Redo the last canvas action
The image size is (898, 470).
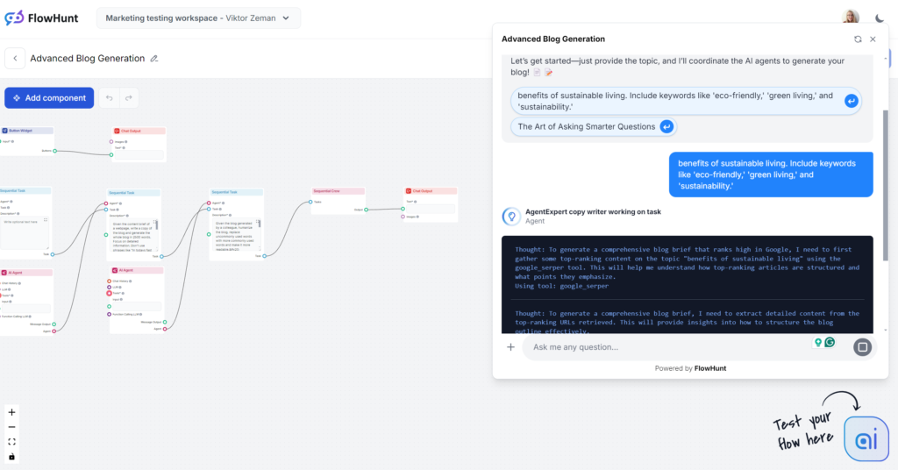coord(128,98)
